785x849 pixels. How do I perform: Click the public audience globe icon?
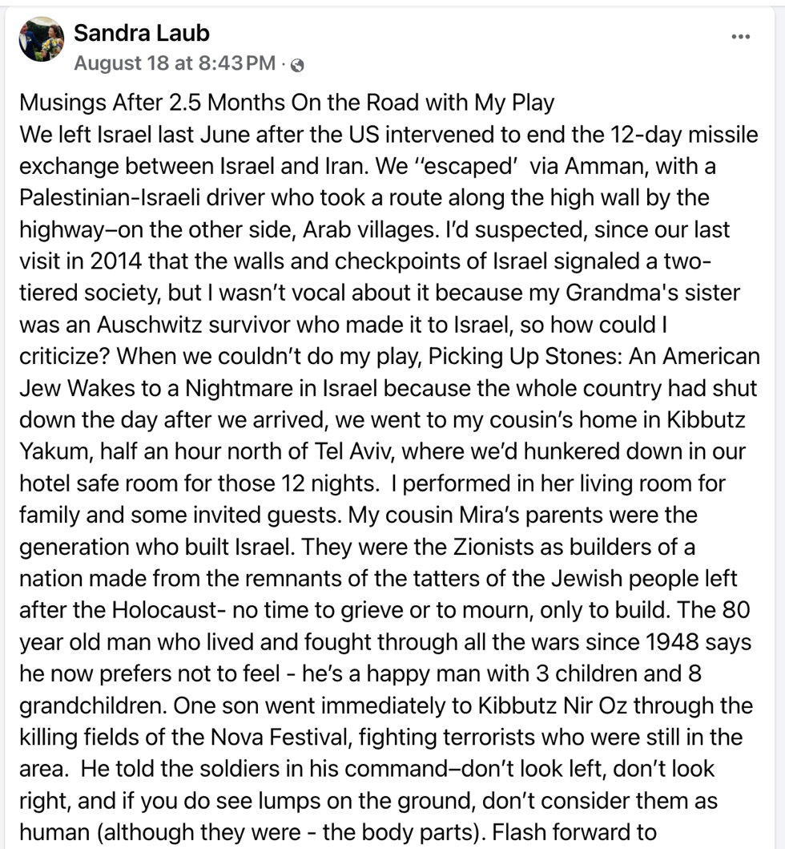pyautogui.click(x=297, y=65)
